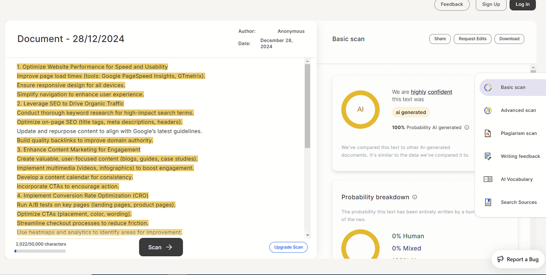Image resolution: width=546 pixels, height=275 pixels.
Task: Click the Upgrade Scan button
Action: pos(288,247)
